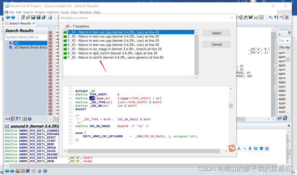Screen dimensions: 297x175
Task: Click the code preview horizontal scrollbar
Action: [143, 151]
